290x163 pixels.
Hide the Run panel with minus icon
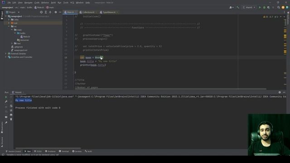(x=284, y=92)
